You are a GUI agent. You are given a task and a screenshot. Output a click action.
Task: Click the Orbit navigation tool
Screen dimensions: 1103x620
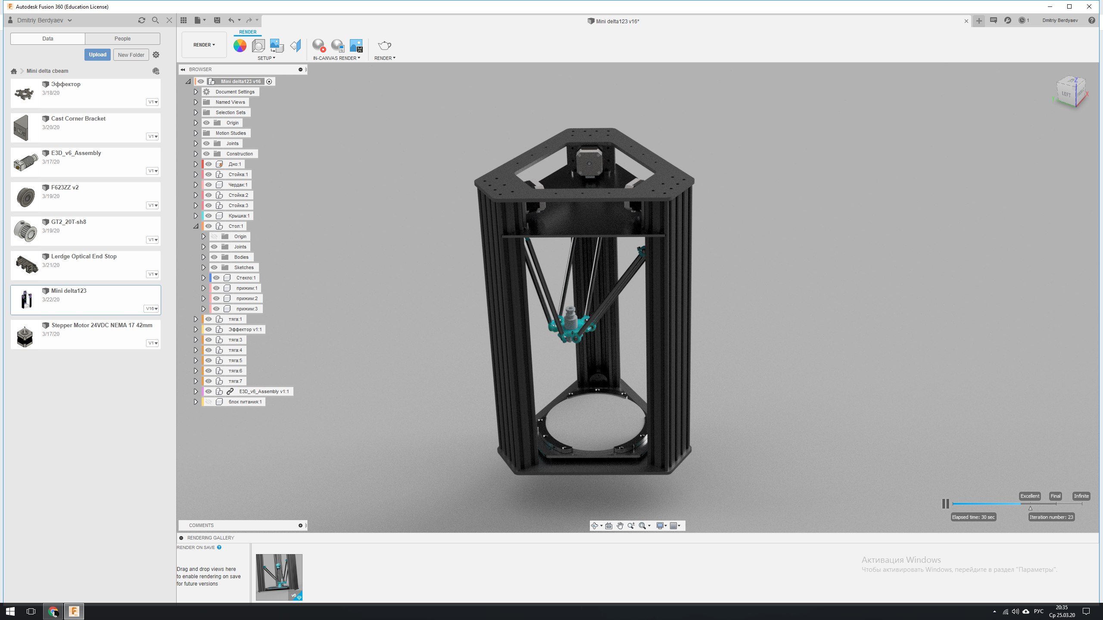[595, 526]
